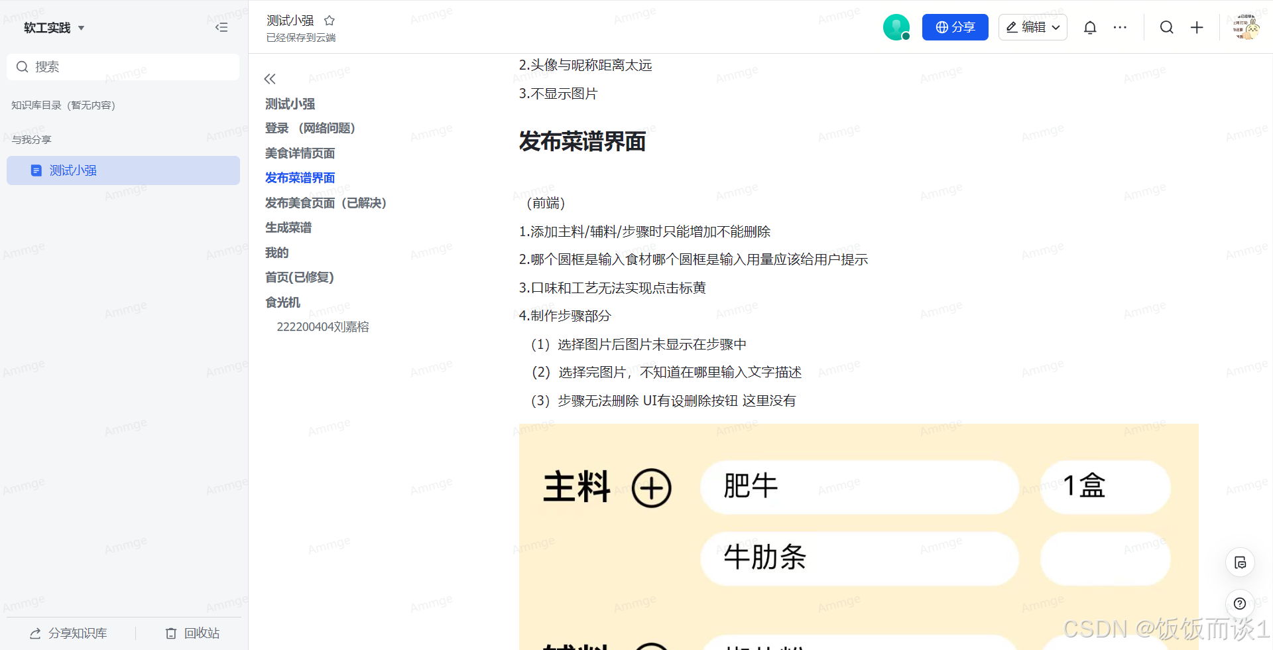Jump to 222200404刘嘉榕 outline entry

pos(323,327)
